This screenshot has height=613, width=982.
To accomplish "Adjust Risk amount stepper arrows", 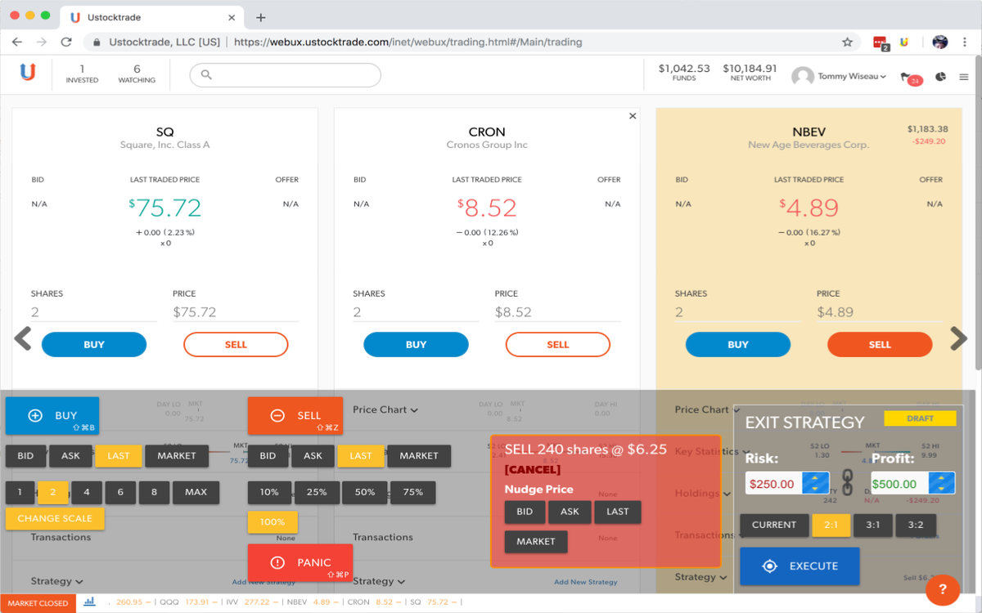I will (x=815, y=483).
